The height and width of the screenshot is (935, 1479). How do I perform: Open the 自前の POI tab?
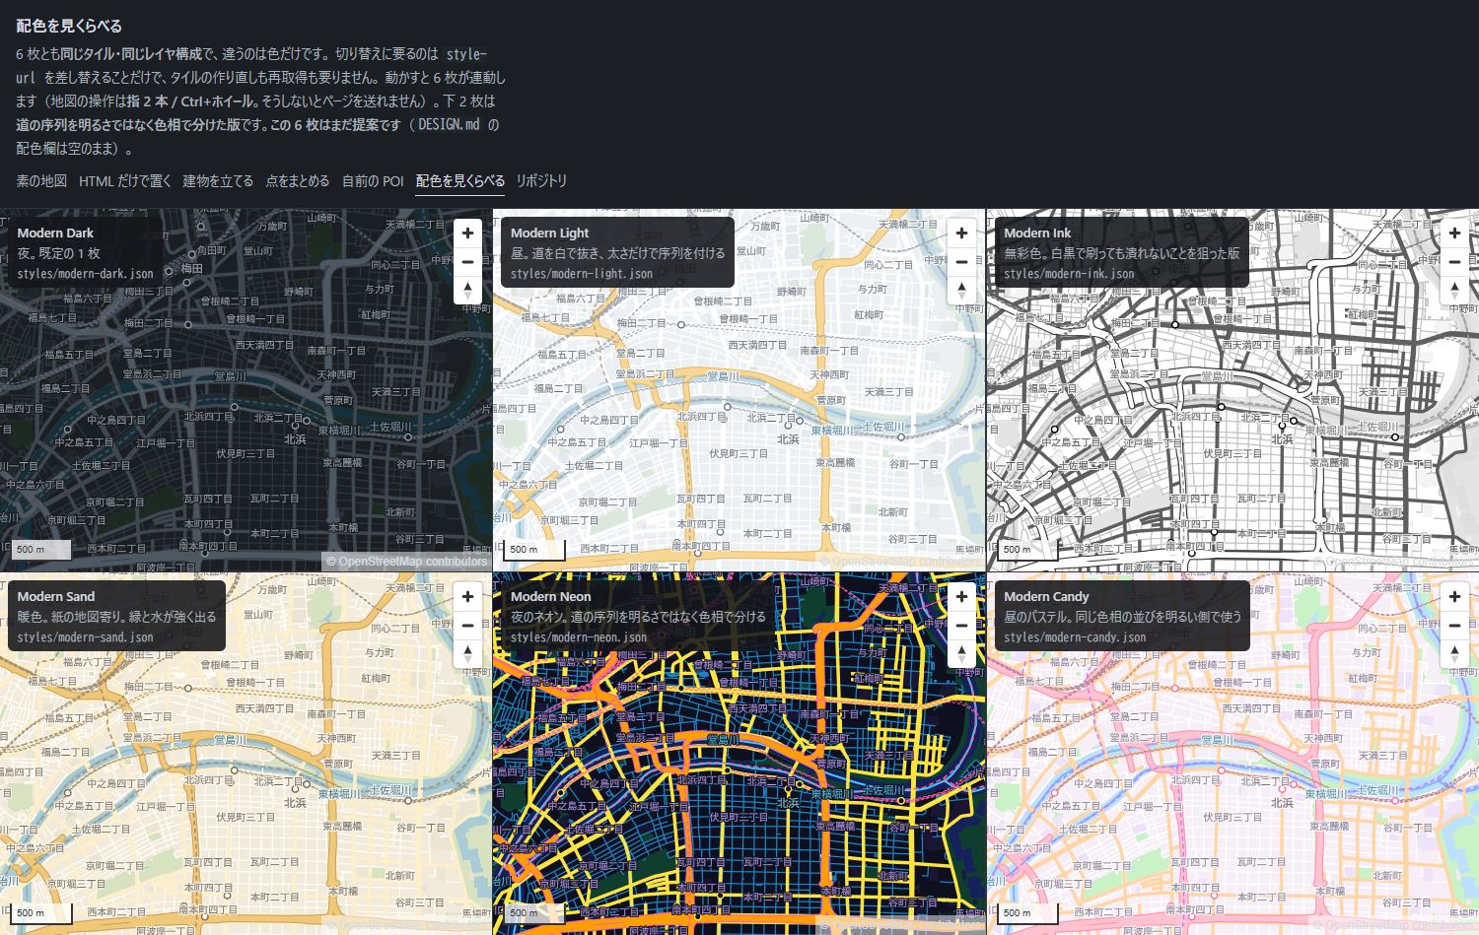[373, 181]
